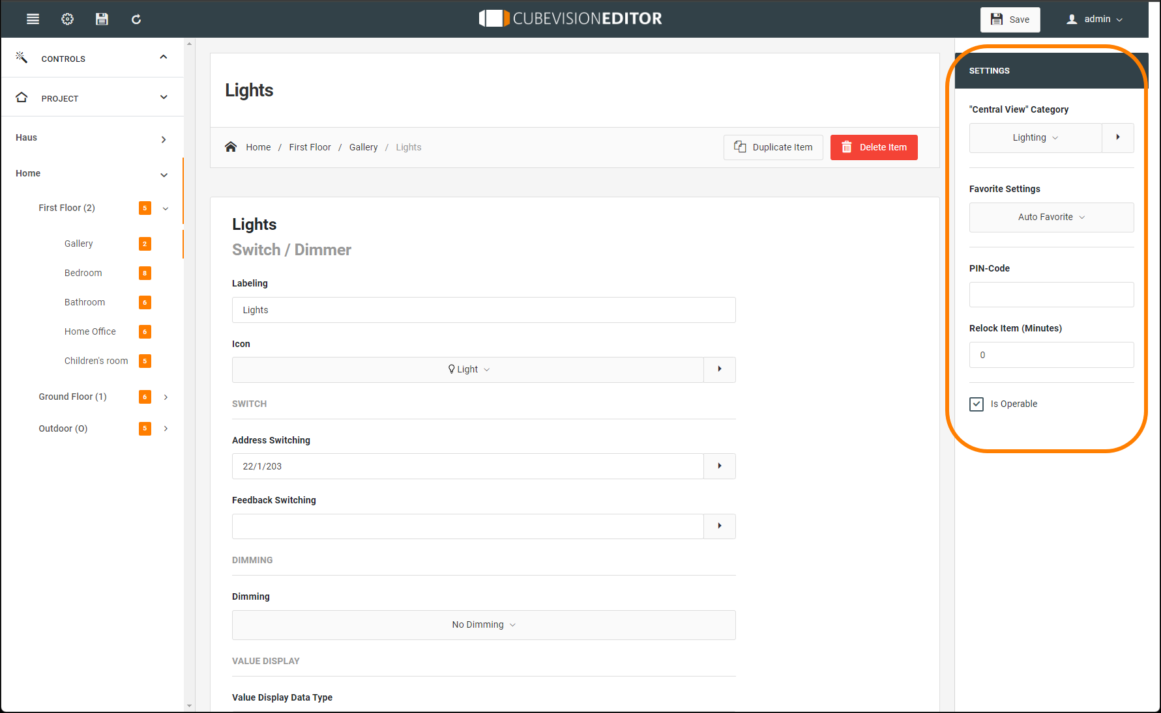Click the reload icon in the top bar
The image size is (1161, 713).
click(136, 20)
